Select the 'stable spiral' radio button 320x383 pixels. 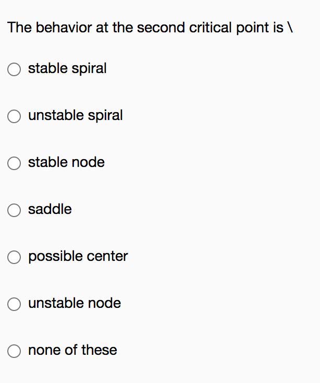tap(15, 69)
